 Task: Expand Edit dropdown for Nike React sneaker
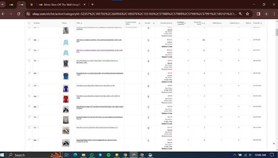38,140
